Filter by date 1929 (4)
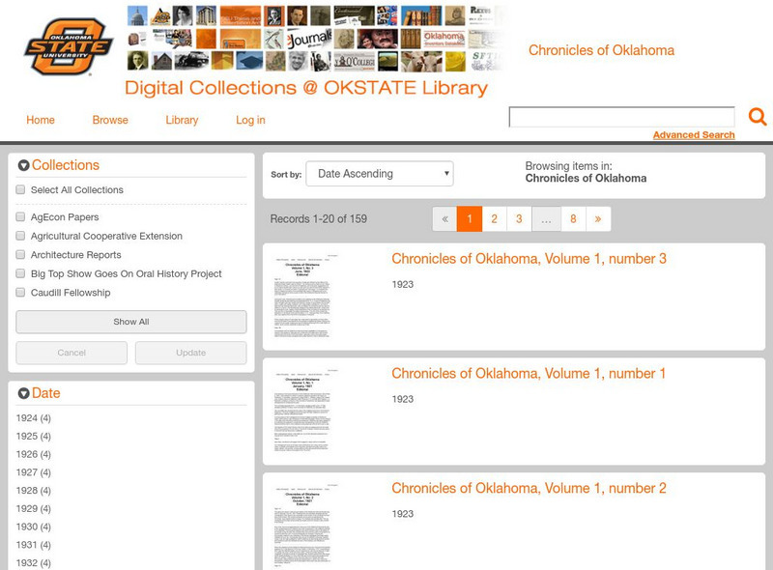This screenshot has height=570, width=773. click(34, 508)
